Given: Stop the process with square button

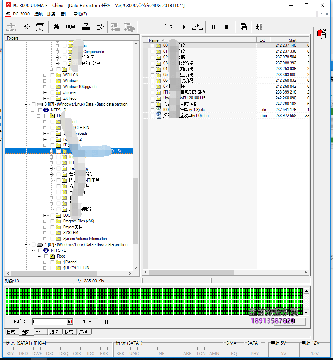Looking at the screenshot, I should 227,27.
